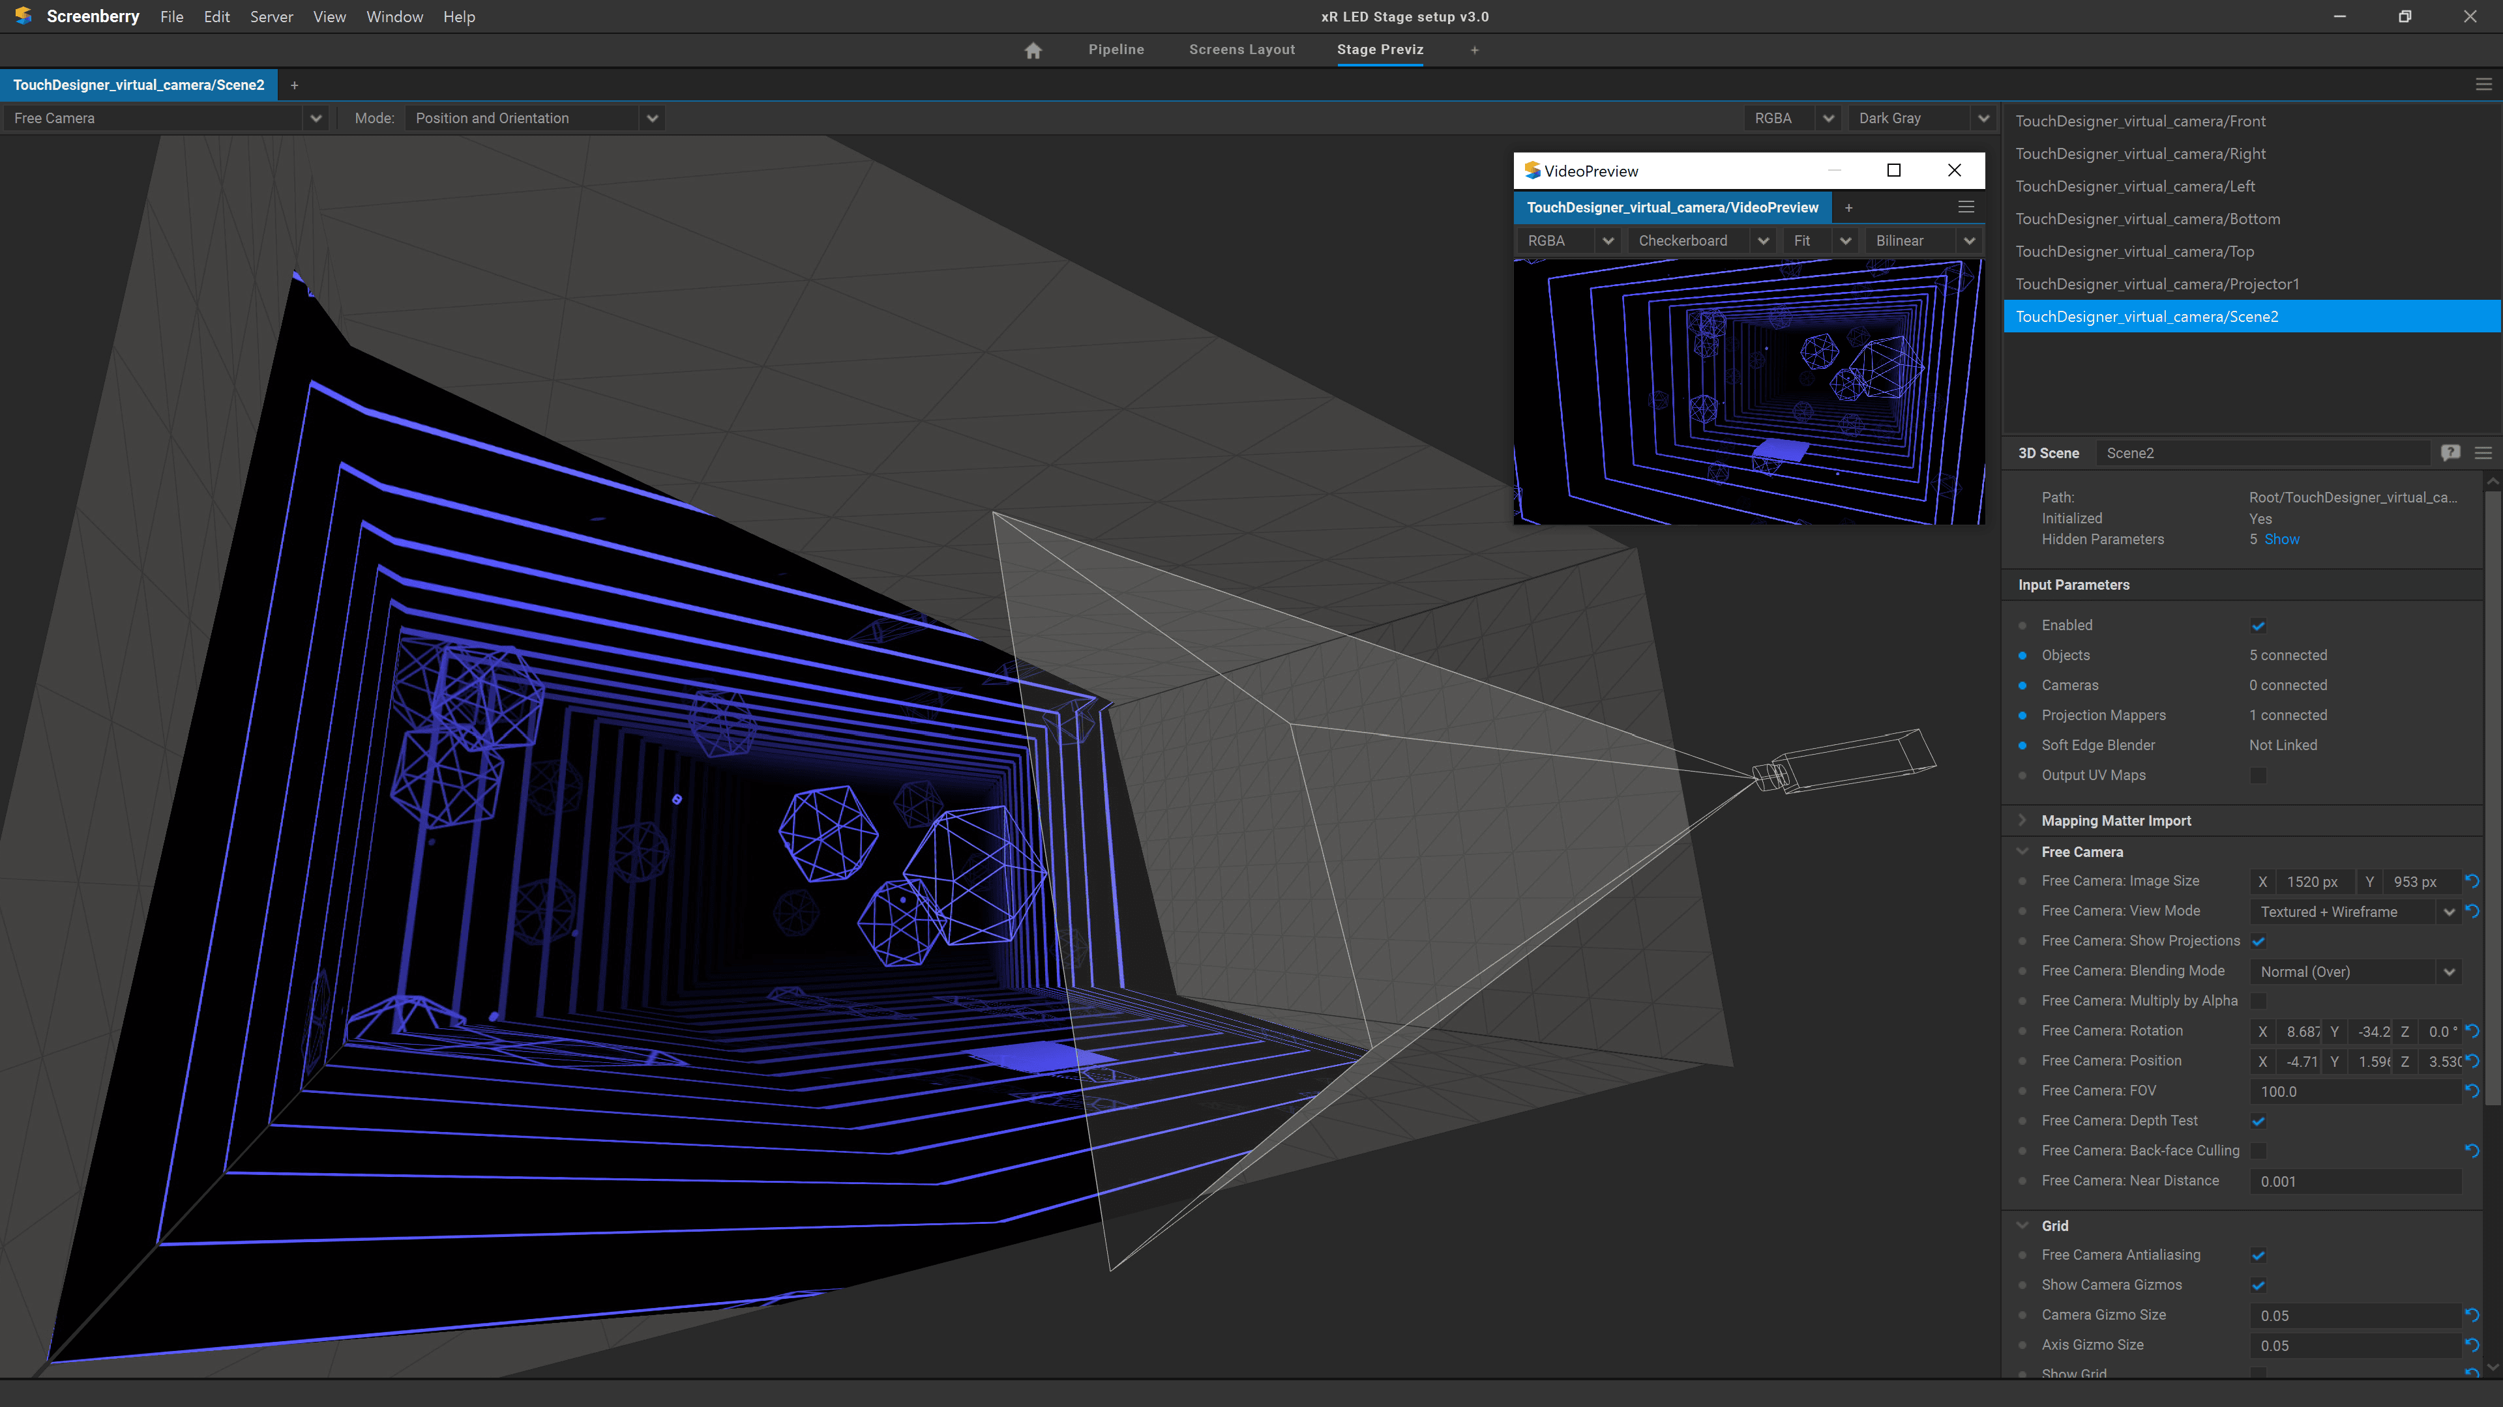Enable the Output UV Maps checkbox
Screen dimensions: 2503x1407
point(2258,775)
